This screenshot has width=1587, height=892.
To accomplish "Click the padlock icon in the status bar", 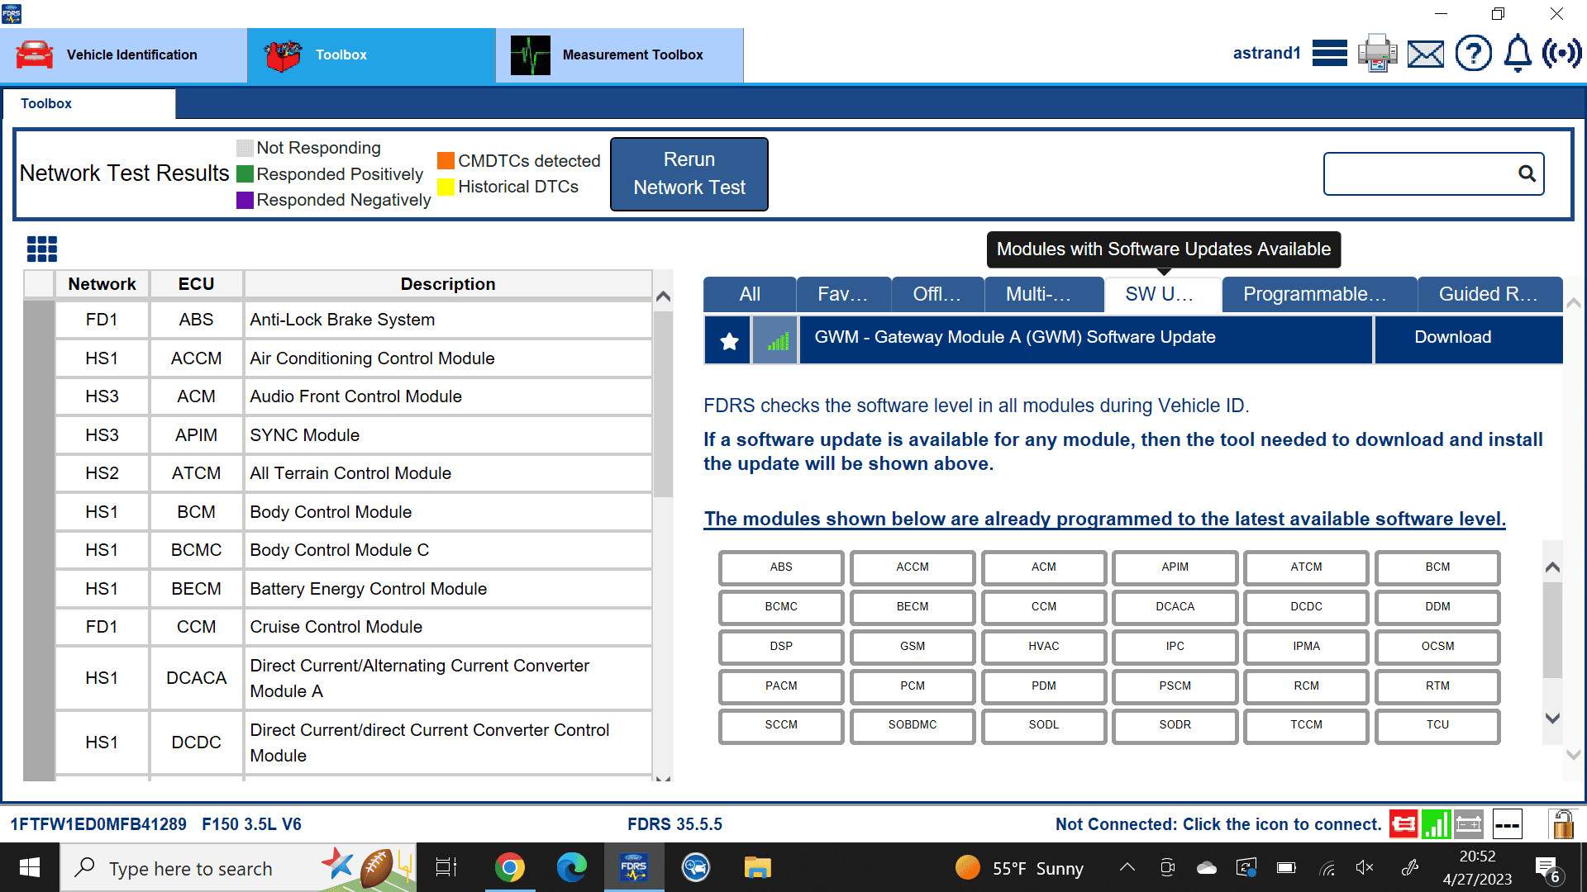I will (x=1561, y=823).
